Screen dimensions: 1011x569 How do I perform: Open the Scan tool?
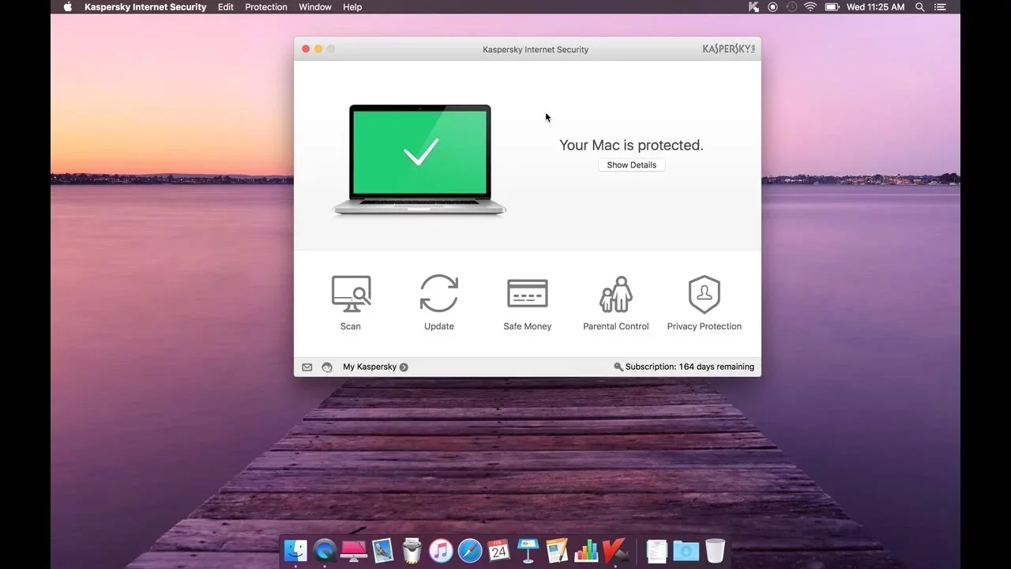point(351,303)
